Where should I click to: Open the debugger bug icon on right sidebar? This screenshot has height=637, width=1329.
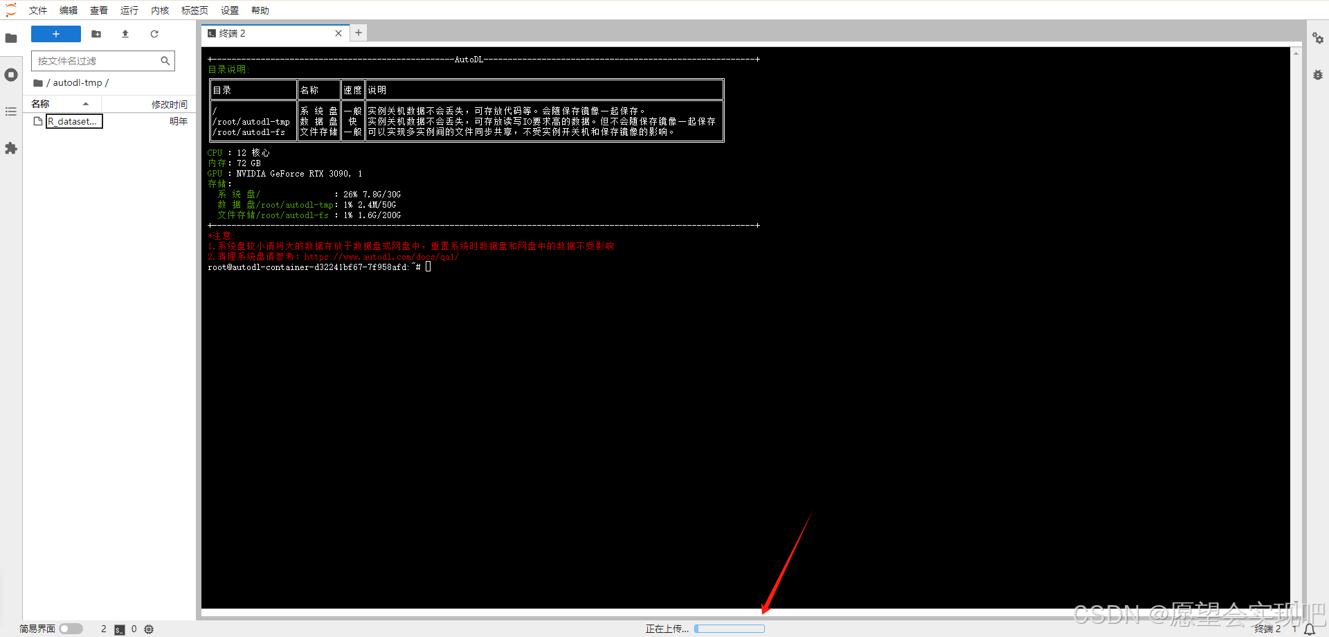pos(1318,75)
